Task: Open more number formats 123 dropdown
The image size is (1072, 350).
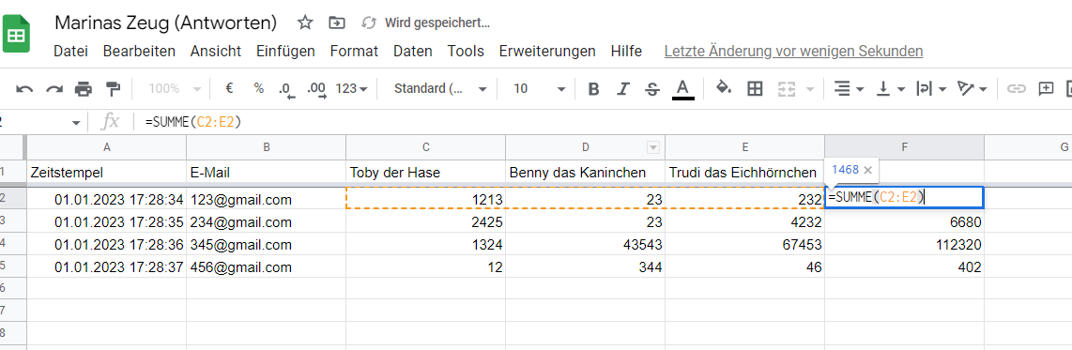Action: point(352,89)
